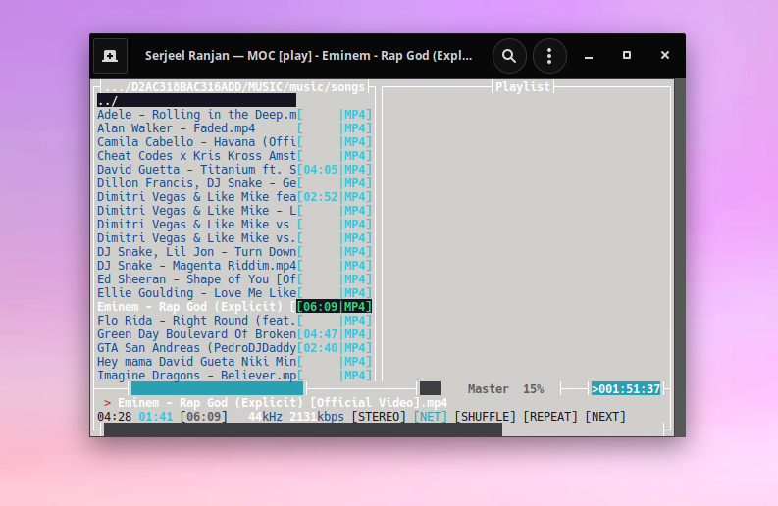Select David Guetta - Titanium track
The image size is (778, 506).
point(234,170)
